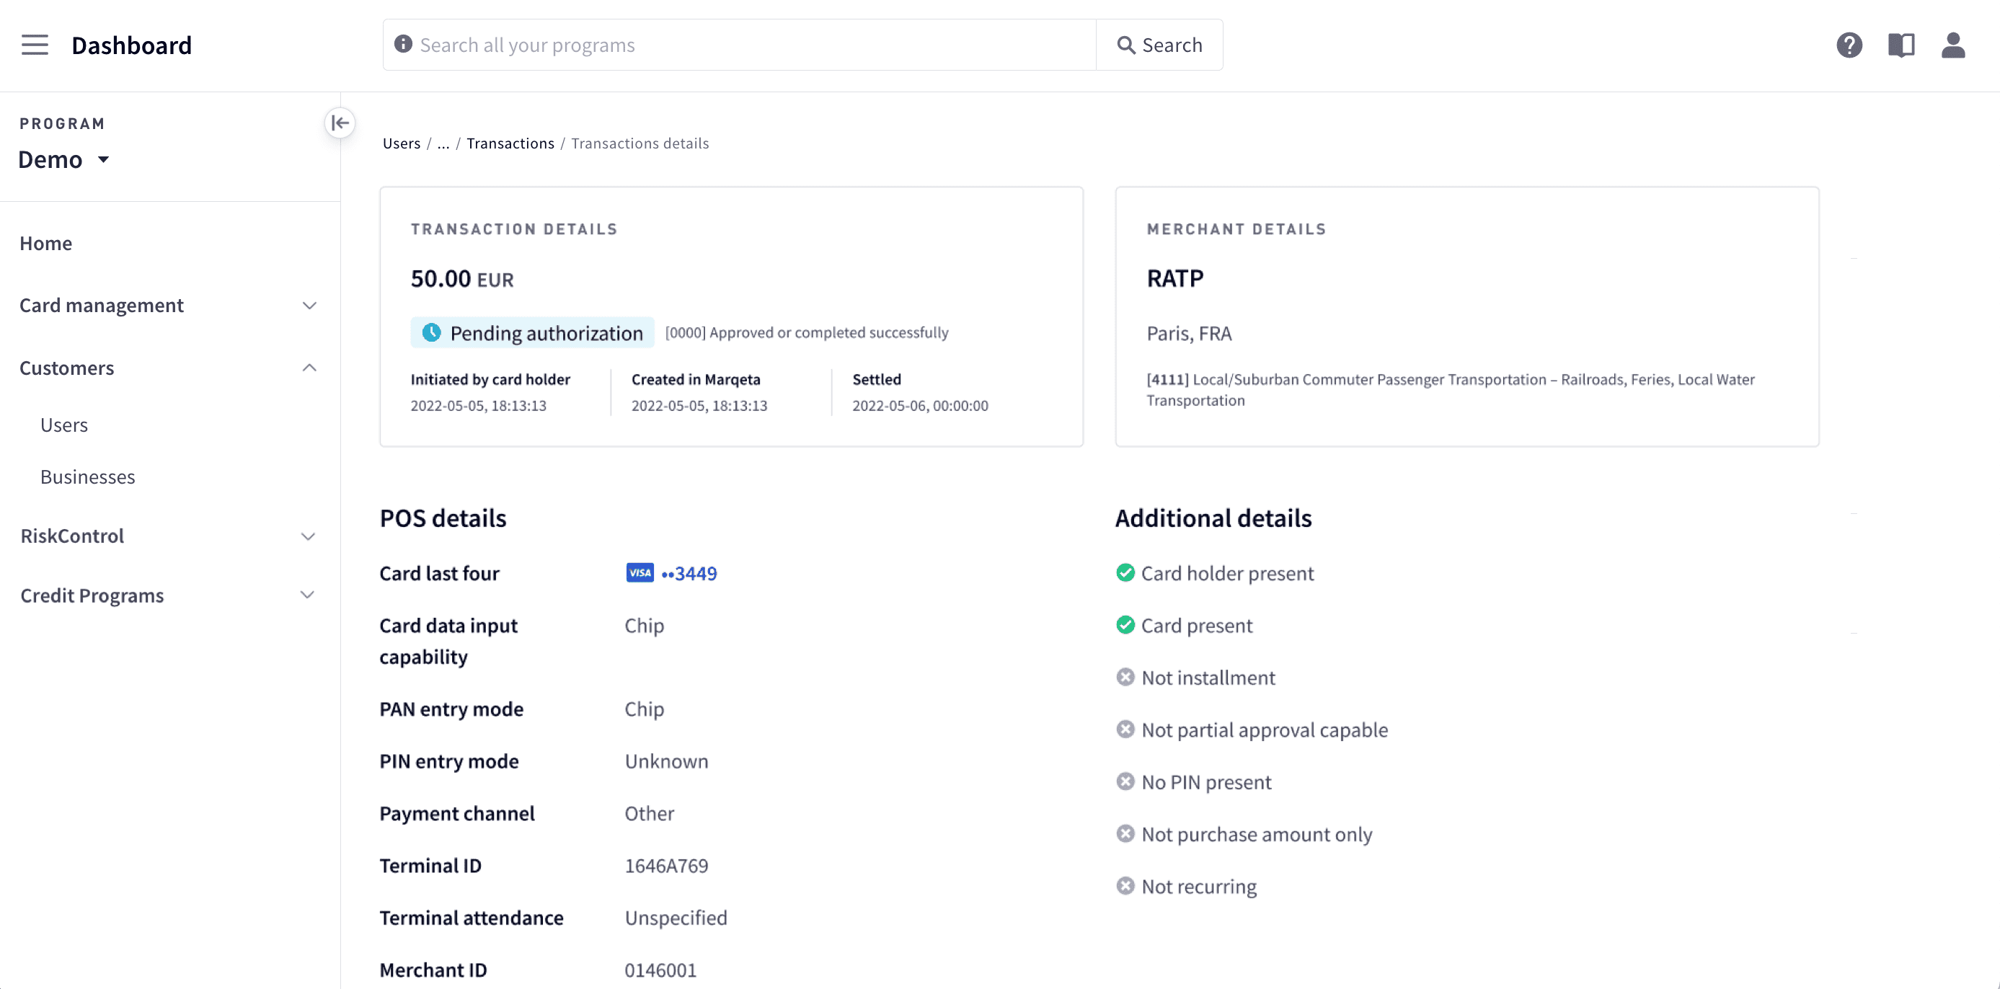The width and height of the screenshot is (2000, 989).
Task: Click the Not recurring status indicator
Action: click(x=1125, y=885)
